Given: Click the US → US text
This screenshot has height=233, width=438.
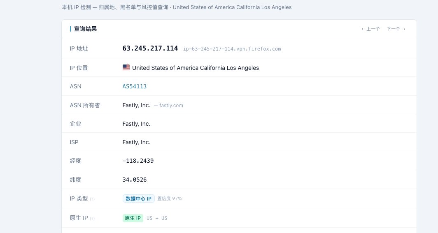Looking at the screenshot, I should pos(157,218).
